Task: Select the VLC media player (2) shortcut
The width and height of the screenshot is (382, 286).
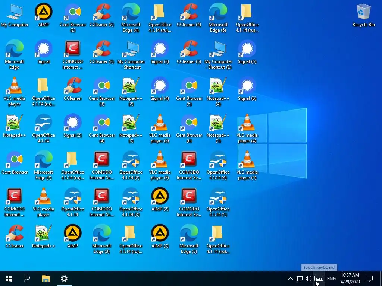Action: click(160, 129)
